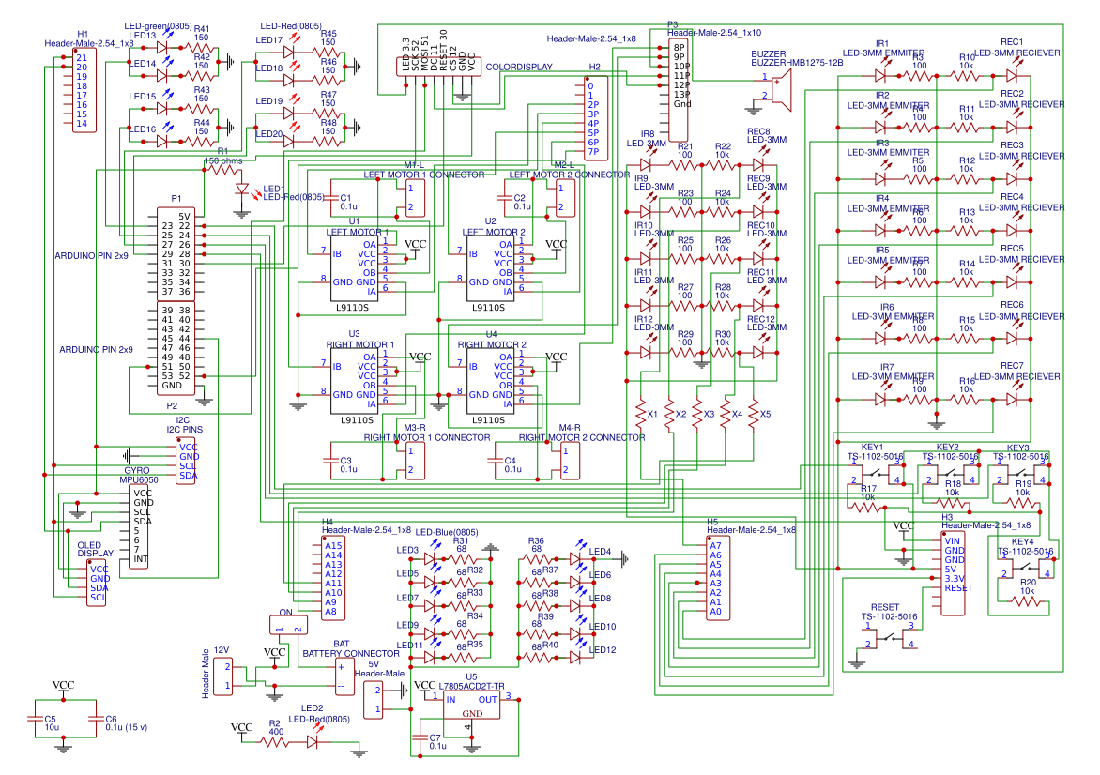Select the H5 header component body
This screenshot has height=775, width=1100.
point(718,578)
